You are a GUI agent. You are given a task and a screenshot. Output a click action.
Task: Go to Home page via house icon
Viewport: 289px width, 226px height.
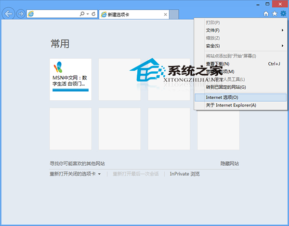266,14
